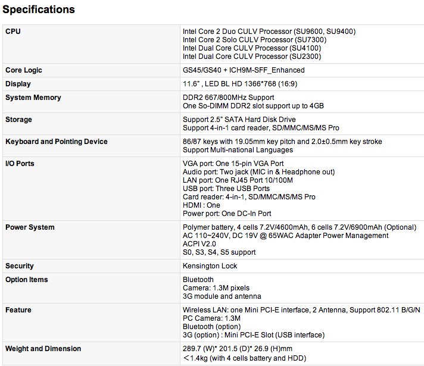Select the ACPI V2.0 text
424x366 pixels.
[199, 244]
